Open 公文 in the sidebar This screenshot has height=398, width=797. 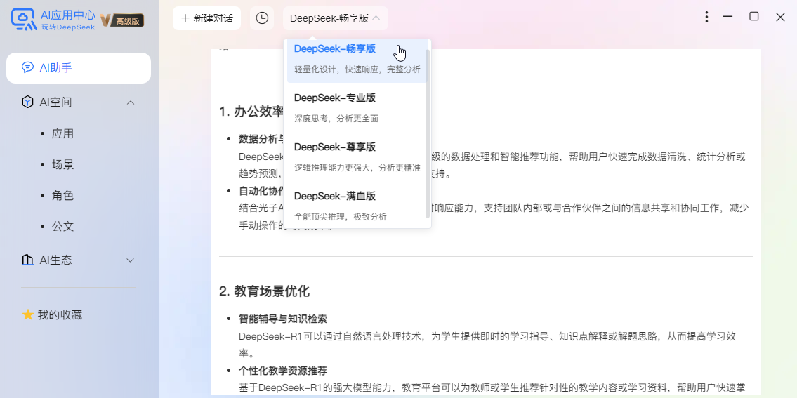coord(62,227)
